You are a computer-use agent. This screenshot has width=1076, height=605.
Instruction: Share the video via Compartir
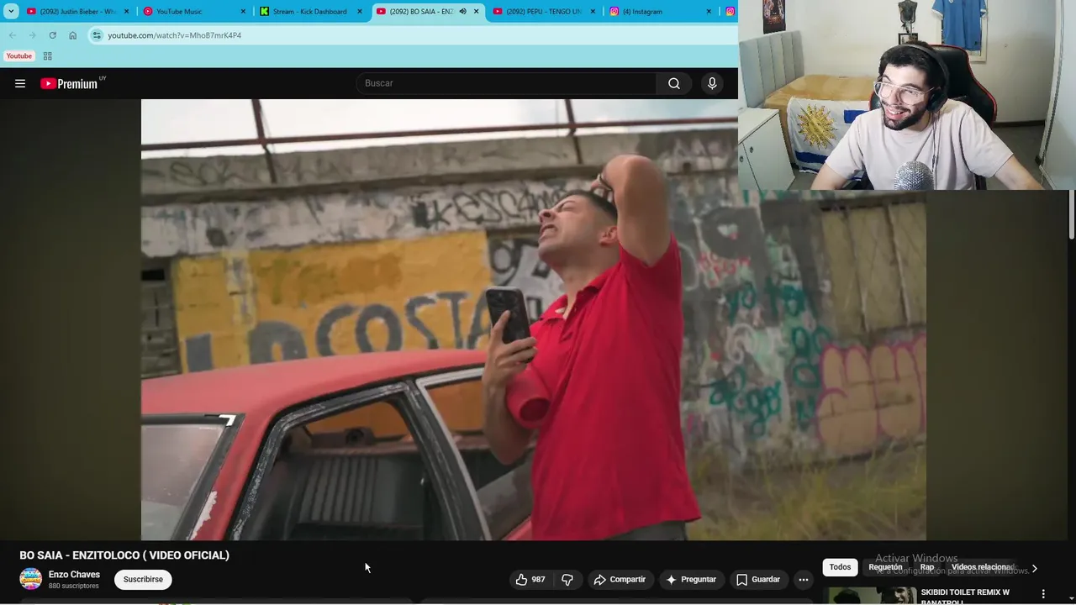[x=620, y=579]
